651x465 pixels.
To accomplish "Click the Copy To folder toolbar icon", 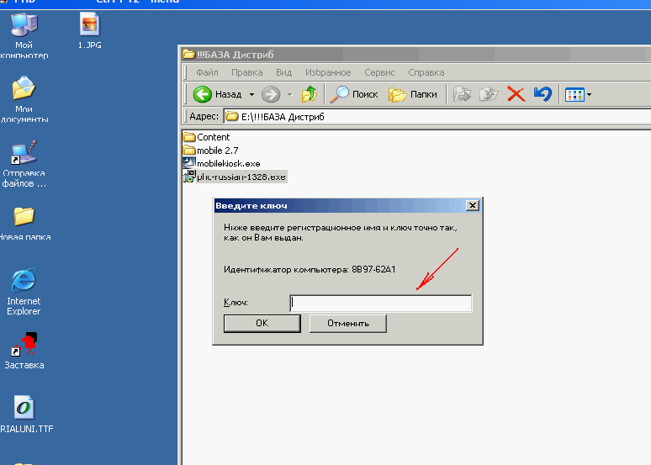I will [489, 94].
